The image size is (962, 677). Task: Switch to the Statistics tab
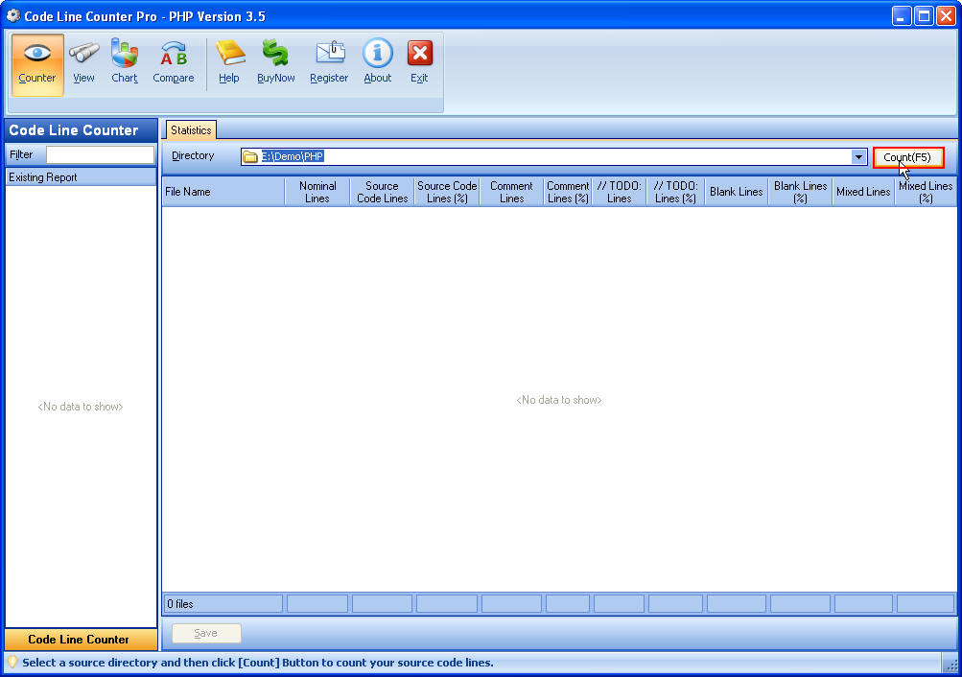click(x=191, y=130)
